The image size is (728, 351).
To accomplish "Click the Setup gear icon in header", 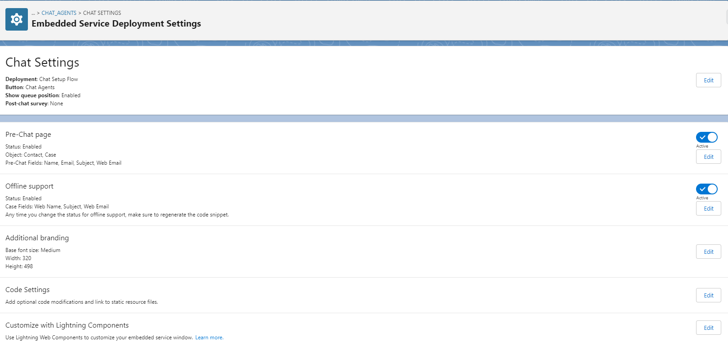I will pos(17,19).
